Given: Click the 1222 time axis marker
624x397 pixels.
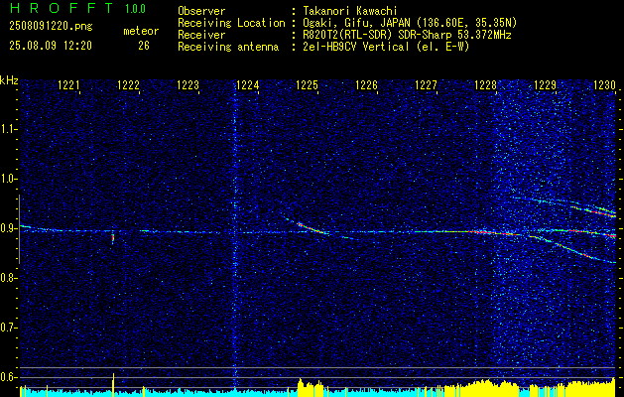Looking at the screenshot, I should 128,84.
